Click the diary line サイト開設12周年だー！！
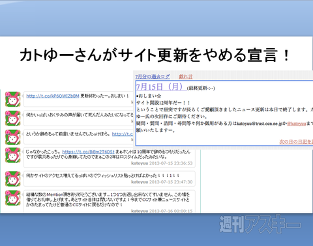The image size is (313, 246). point(163,103)
